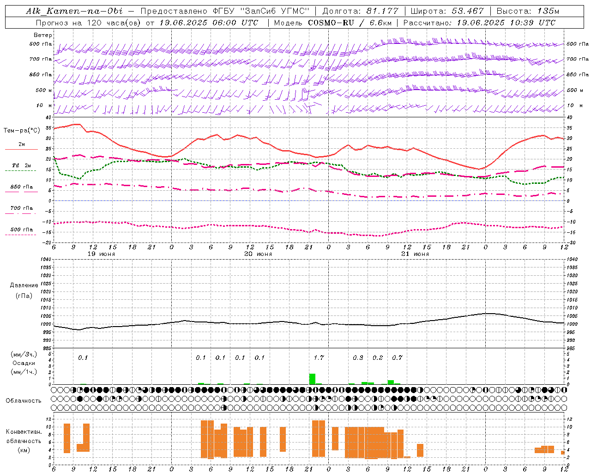This screenshot has height=473, width=591.
Task: Click the (км) unit label under облачность
Action: (24, 449)
